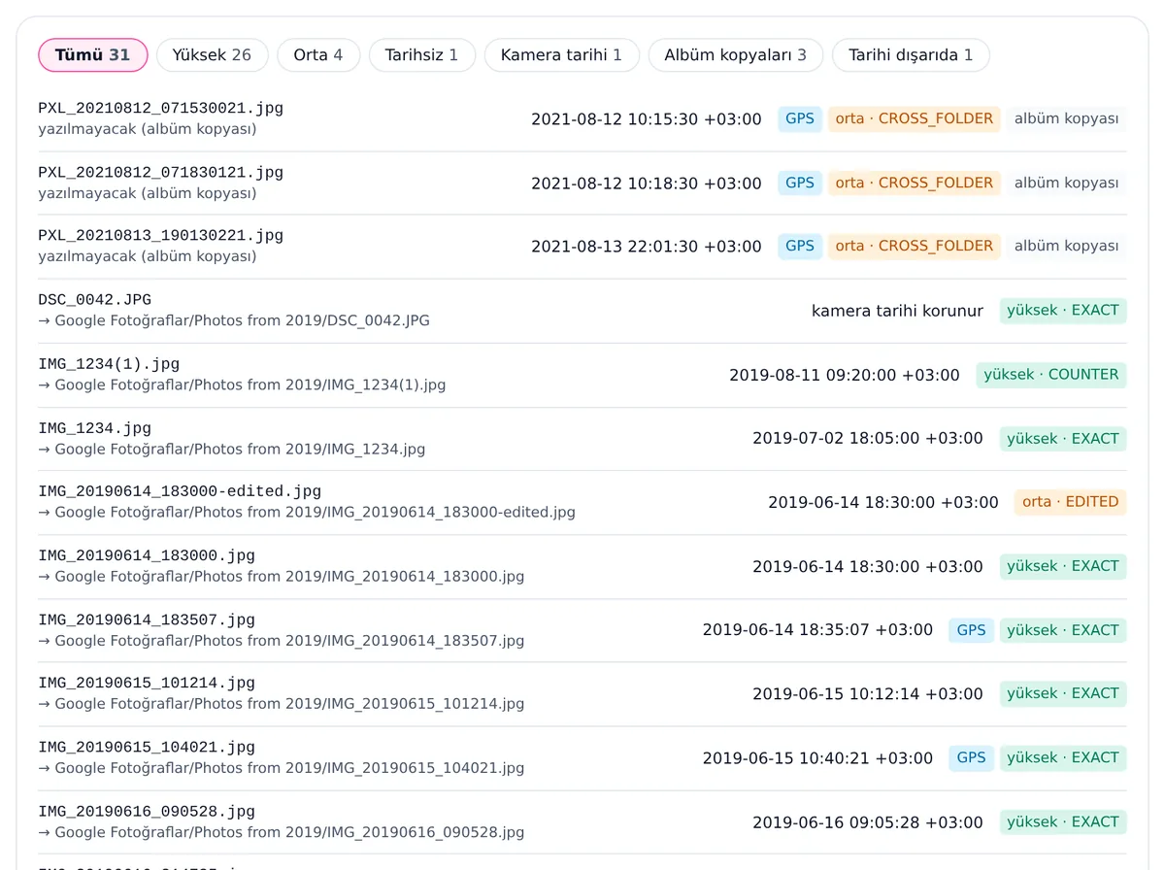Filter by Yüksek 26 chip
This screenshot has height=870, width=1165.
point(212,55)
